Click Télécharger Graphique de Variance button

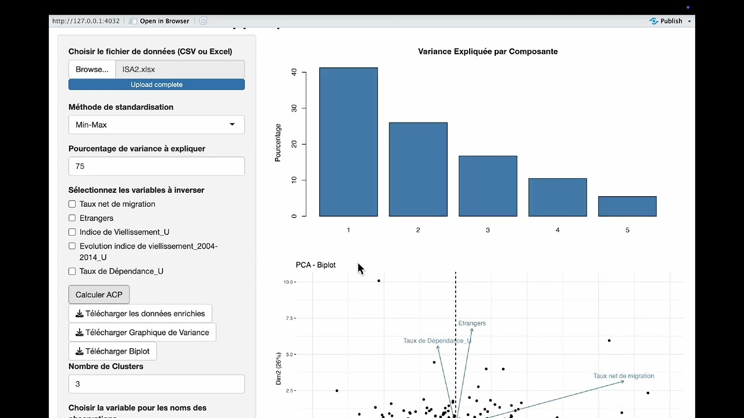pos(142,332)
